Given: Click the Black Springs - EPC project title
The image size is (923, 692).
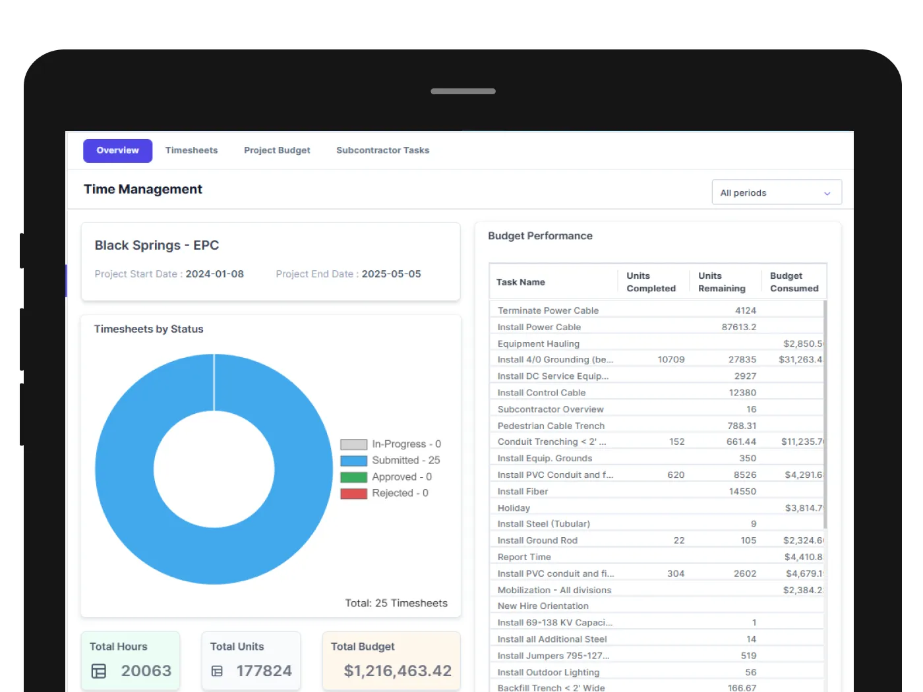Looking at the screenshot, I should click(x=156, y=245).
